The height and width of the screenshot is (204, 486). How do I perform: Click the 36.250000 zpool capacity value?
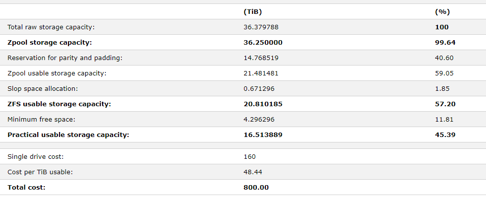(x=263, y=43)
